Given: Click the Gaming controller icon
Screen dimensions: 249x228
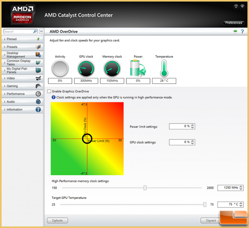Looking at the screenshot, I should (38, 86).
